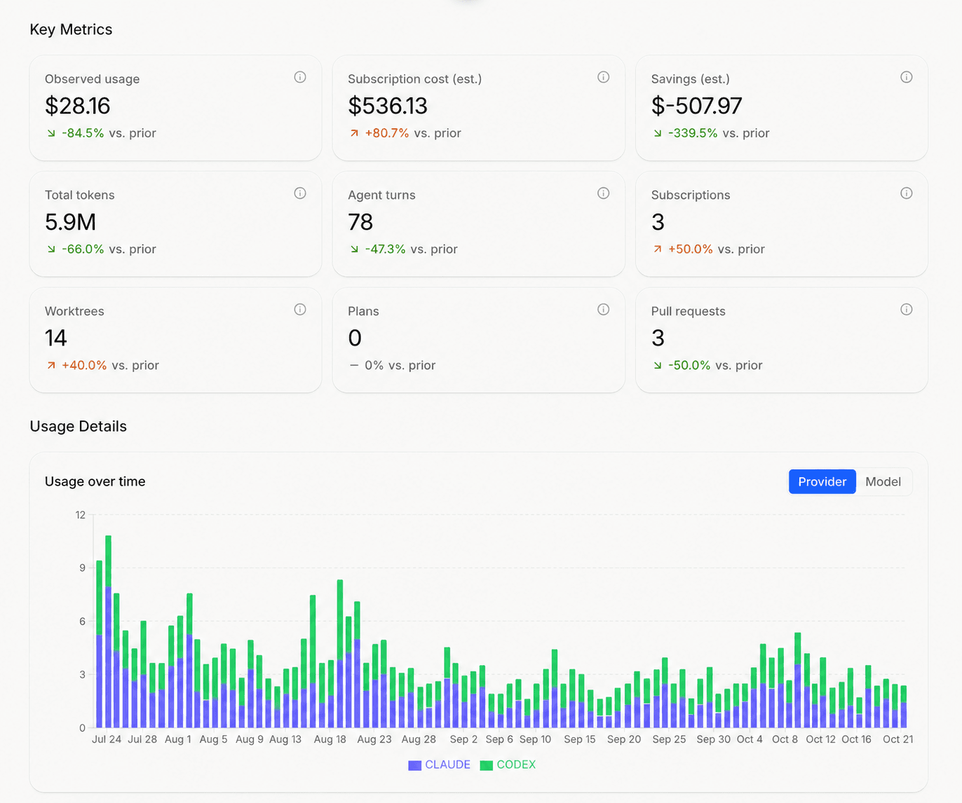
Task: Click the down arrow beside -84.5%
Action: tap(51, 133)
